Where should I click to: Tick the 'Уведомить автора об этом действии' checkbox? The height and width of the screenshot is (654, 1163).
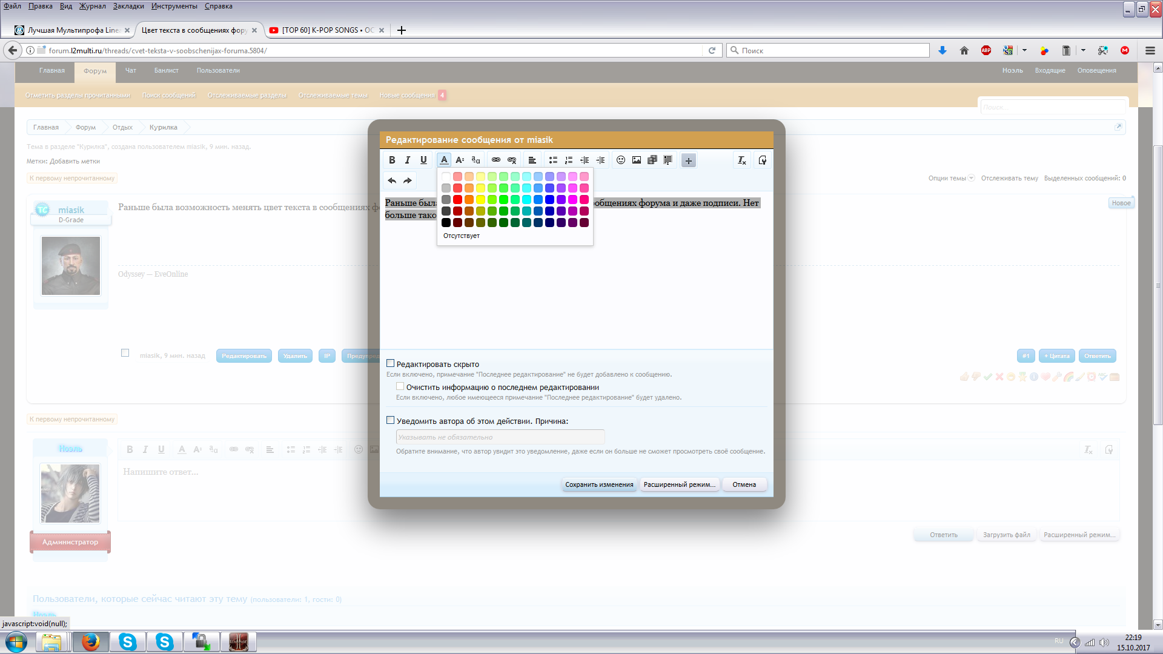point(391,420)
